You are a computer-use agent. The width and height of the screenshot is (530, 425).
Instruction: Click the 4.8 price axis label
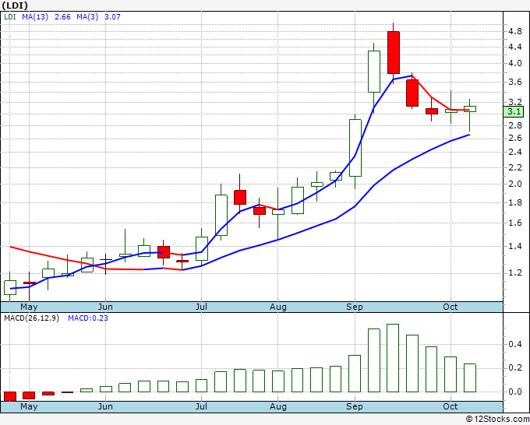514,32
